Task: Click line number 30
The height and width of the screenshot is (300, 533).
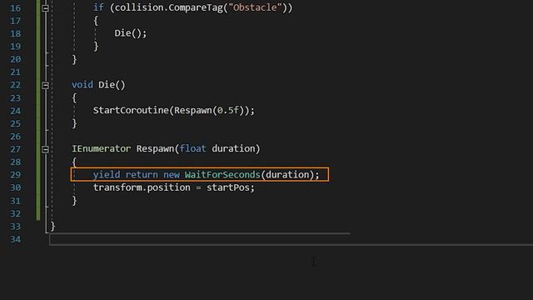Action: 15,187
